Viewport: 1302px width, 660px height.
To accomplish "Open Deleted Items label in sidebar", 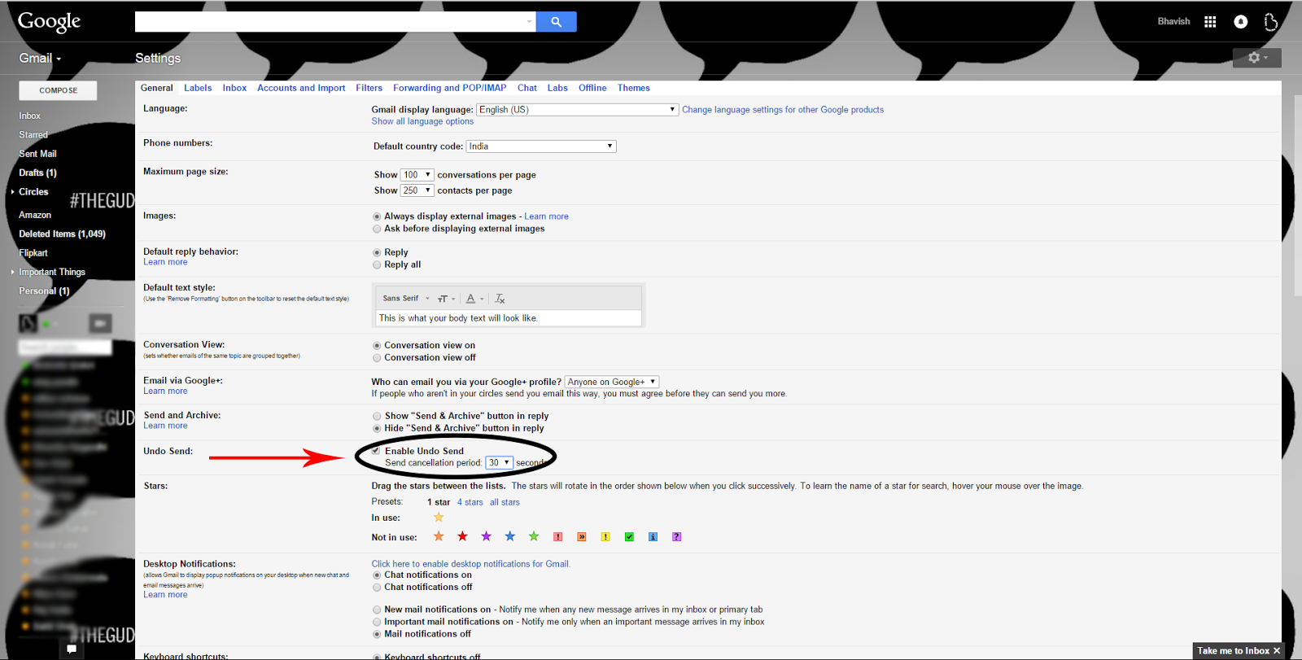I will [63, 234].
